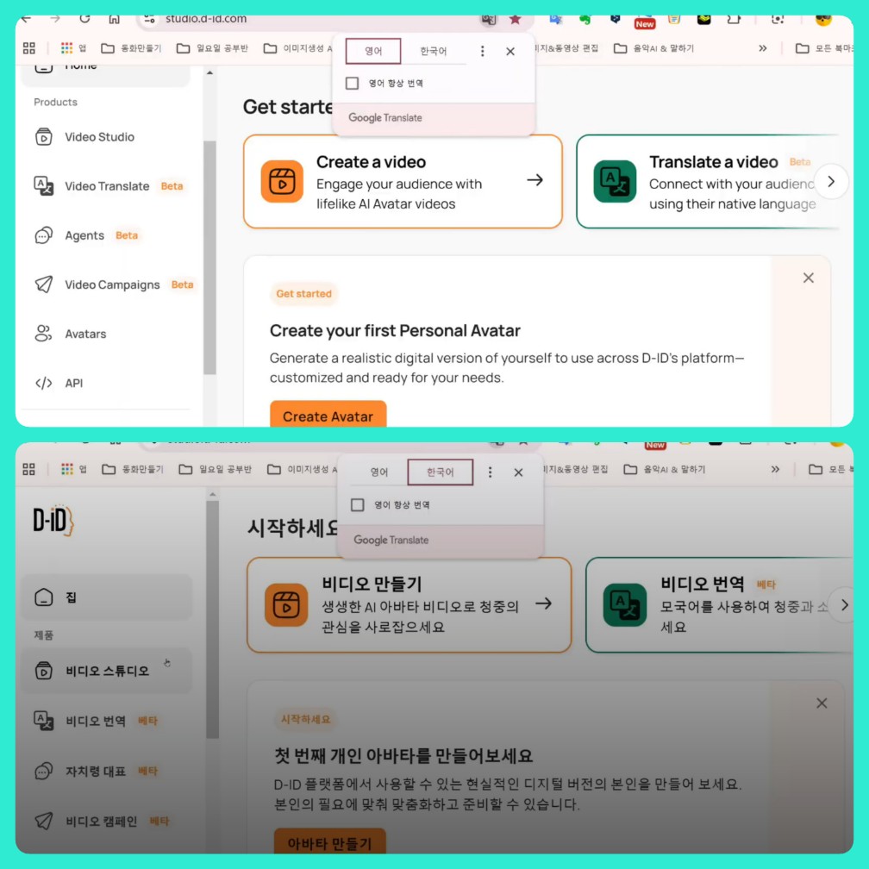
Task: Click the Video Translate sidebar icon
Action: tap(43, 186)
